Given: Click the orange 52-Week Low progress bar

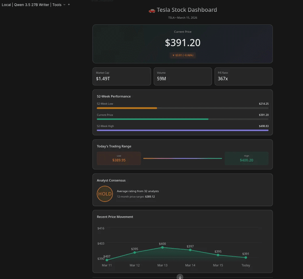Looking at the screenshot, I should point(127,108).
